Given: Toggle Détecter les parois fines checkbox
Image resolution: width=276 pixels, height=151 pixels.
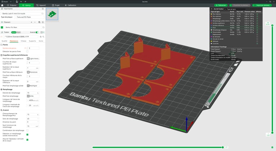Looking at the screenshot, I should 27,51.
